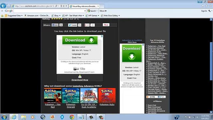This screenshot has height=120, width=213.
Task: Click the Google toolbar wrench settings icon
Action: 209,11
